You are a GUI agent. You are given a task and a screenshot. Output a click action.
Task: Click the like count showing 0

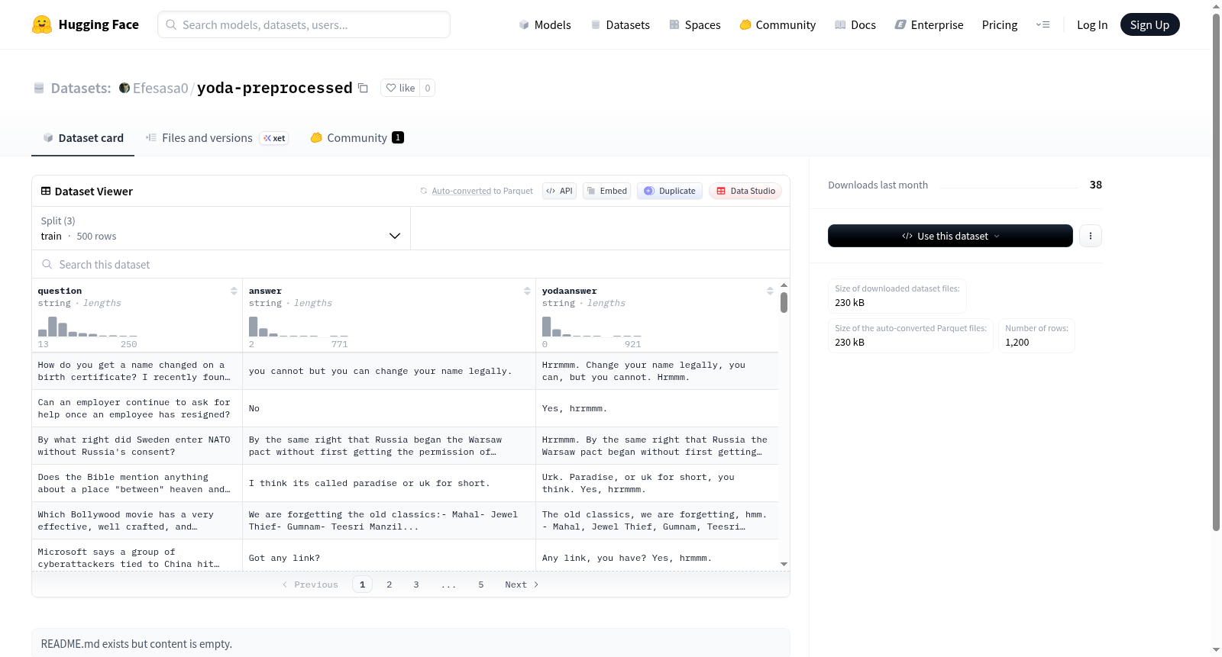pos(428,88)
